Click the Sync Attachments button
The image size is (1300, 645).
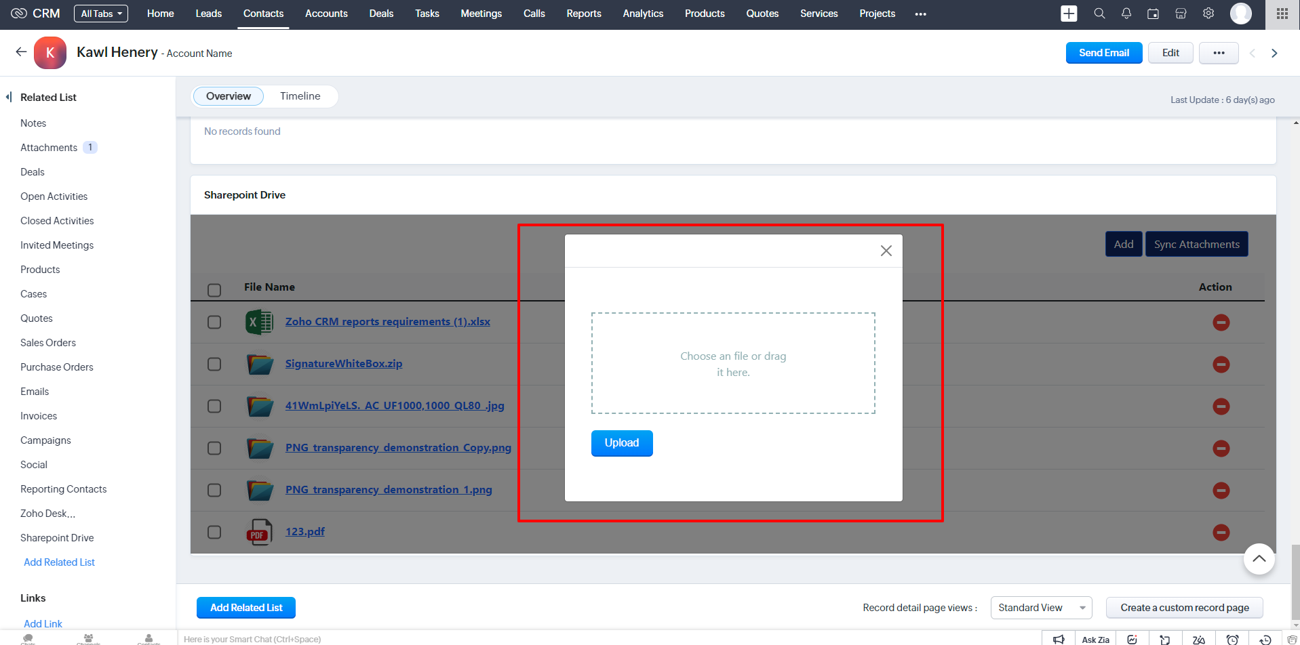tap(1197, 245)
